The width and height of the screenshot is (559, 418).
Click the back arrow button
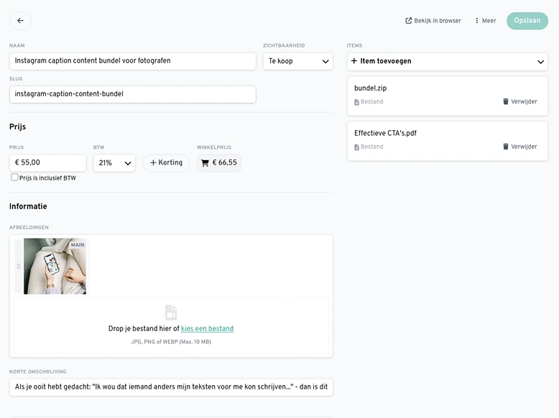[20, 21]
